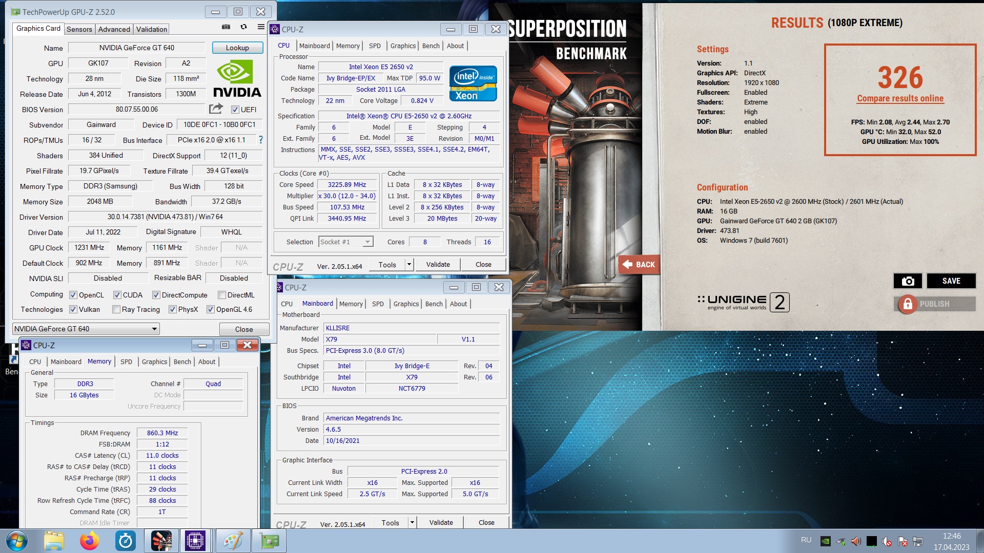Toggle Vulkan checkbox
The height and width of the screenshot is (553, 984).
[x=73, y=309]
